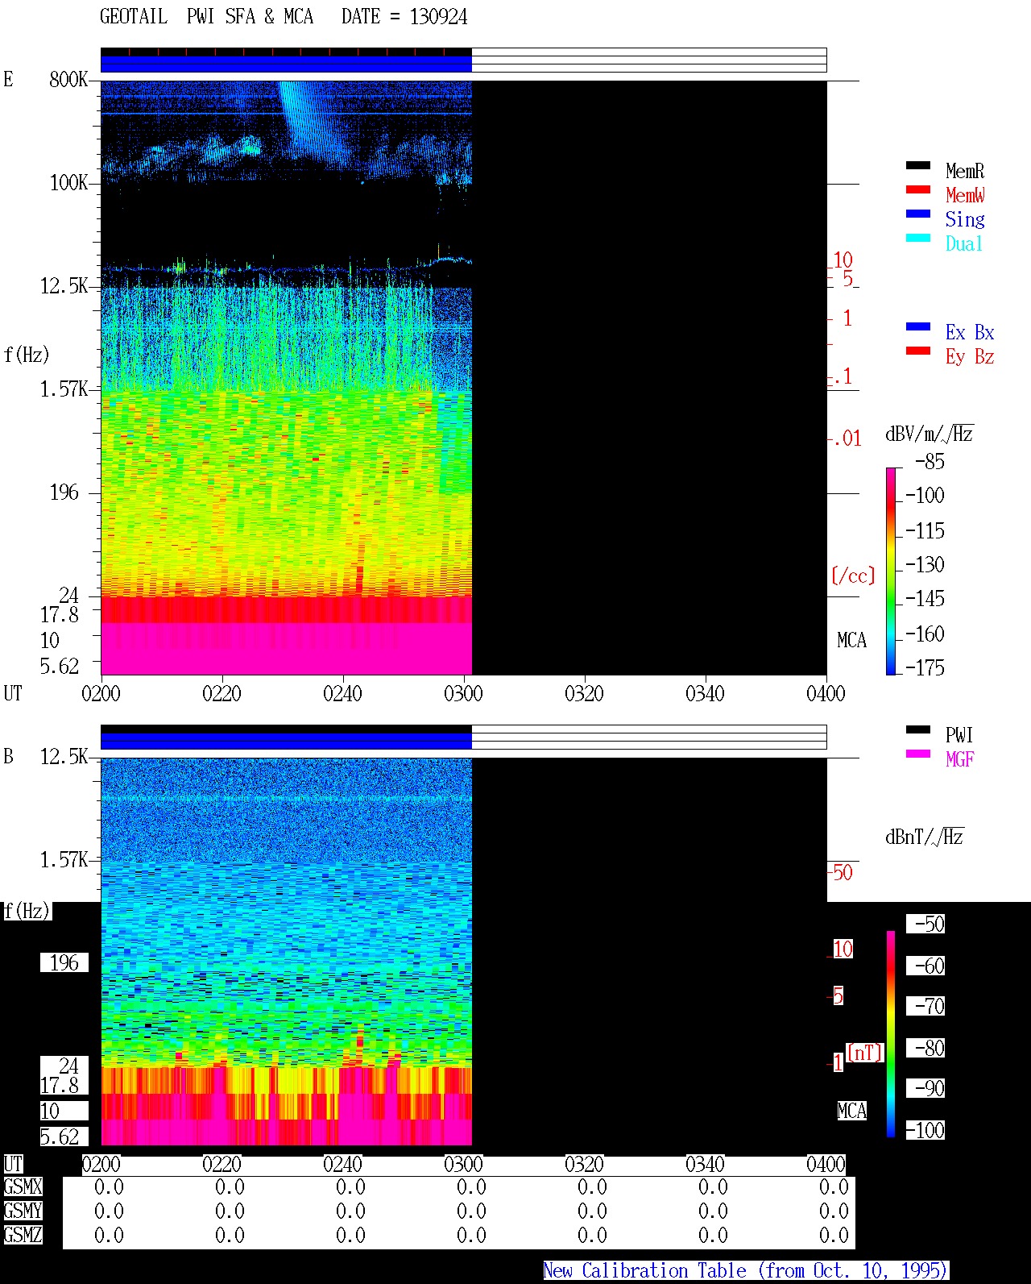Click the GSMY value in the 0300 column
Image resolution: width=1031 pixels, height=1284 pixels.
click(471, 1211)
